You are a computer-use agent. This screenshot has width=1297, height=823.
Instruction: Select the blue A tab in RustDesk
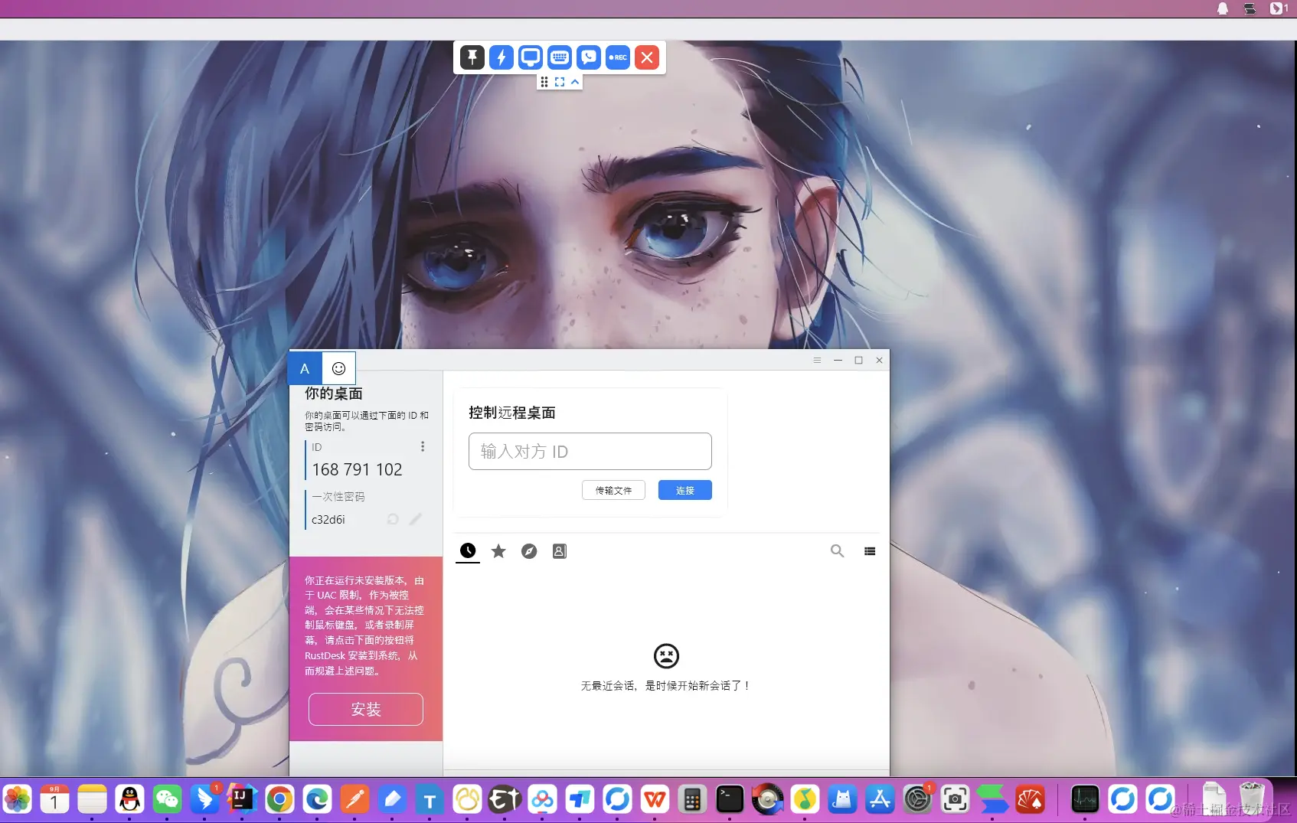305,368
